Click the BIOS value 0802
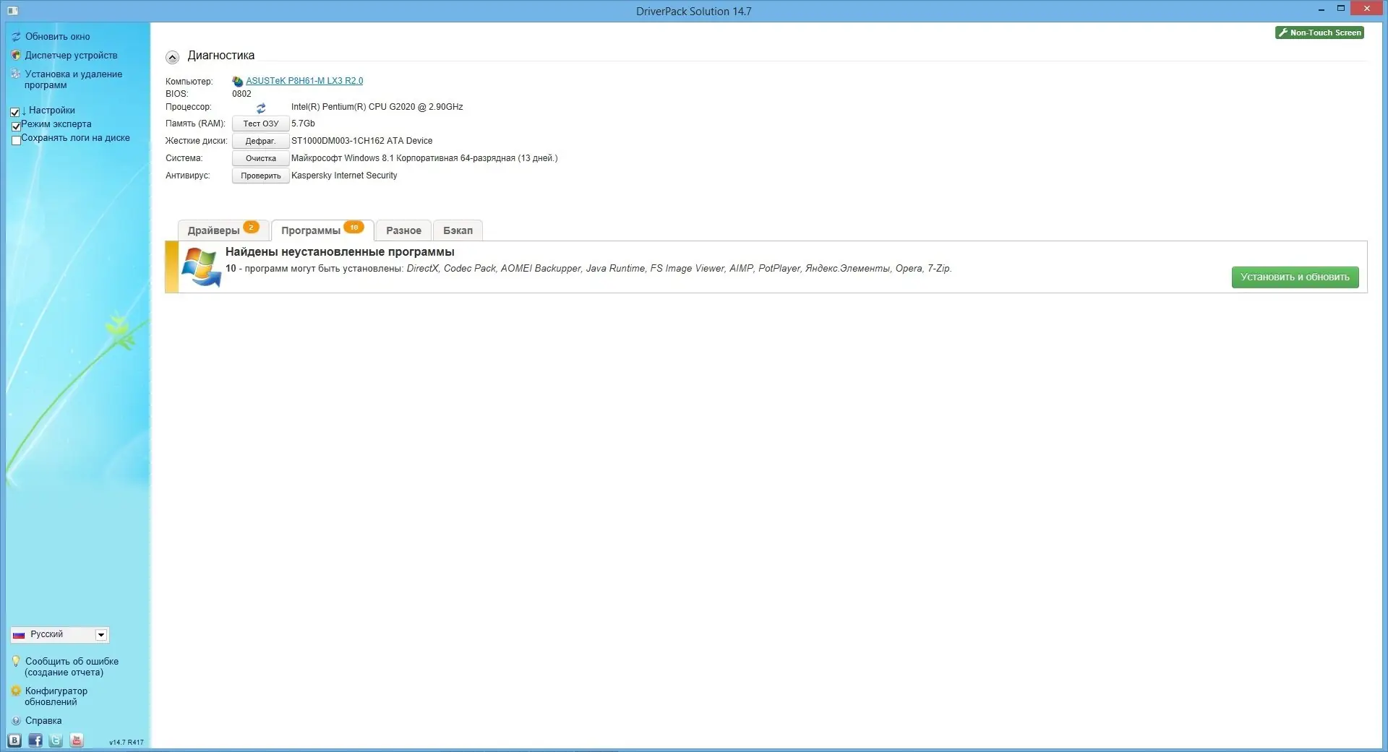This screenshot has height=752, width=1388. (x=241, y=94)
